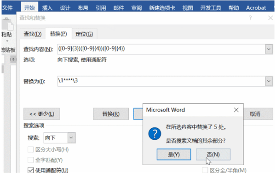Open the 开发工具 ribbon tab
276x173 pixels.
tap(211, 8)
